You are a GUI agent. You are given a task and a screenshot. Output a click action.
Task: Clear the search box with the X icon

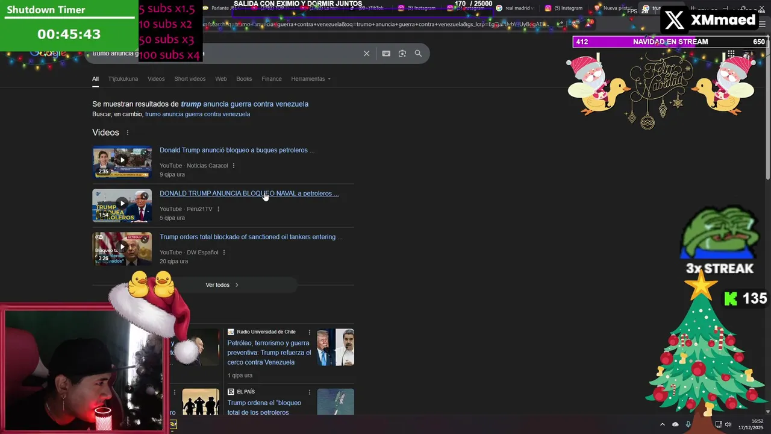(x=366, y=54)
